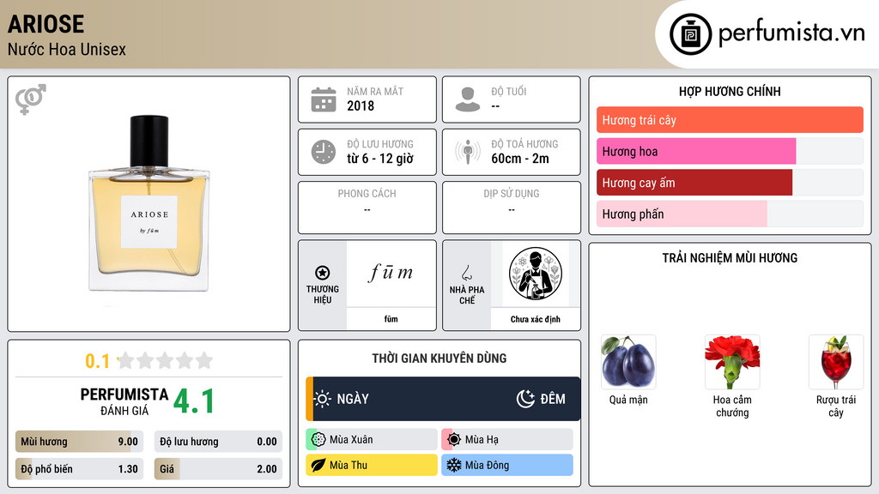
Task: Select the Hương hoa accord bar
Action: pos(730,151)
